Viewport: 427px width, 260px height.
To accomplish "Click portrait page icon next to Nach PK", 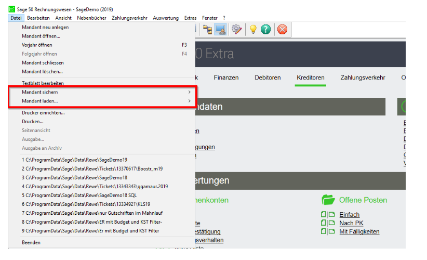I will tap(323, 223).
